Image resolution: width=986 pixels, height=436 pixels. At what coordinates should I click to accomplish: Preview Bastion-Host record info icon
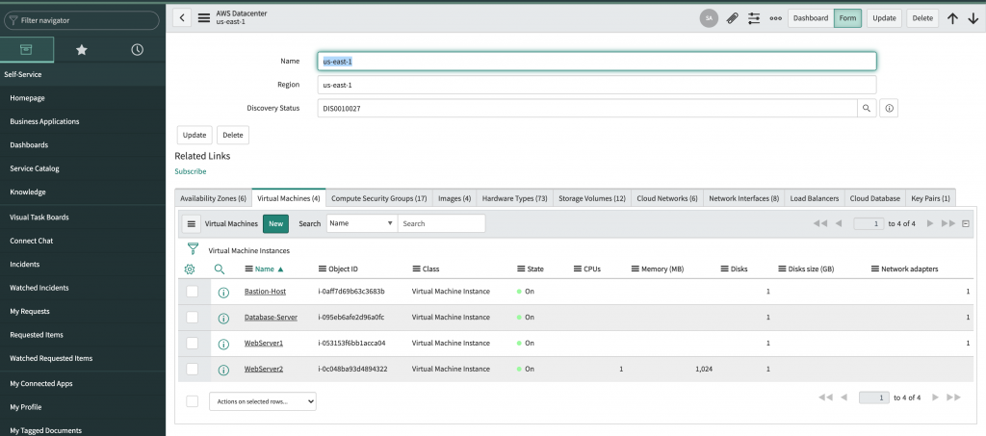click(x=222, y=293)
